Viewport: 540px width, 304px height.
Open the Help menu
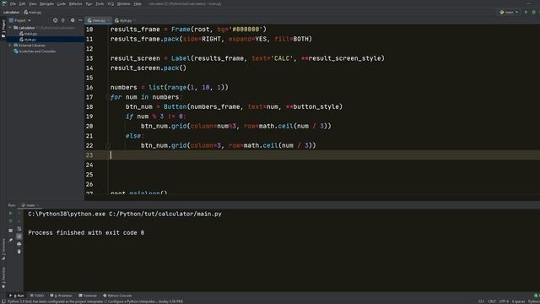pyautogui.click(x=138, y=3)
